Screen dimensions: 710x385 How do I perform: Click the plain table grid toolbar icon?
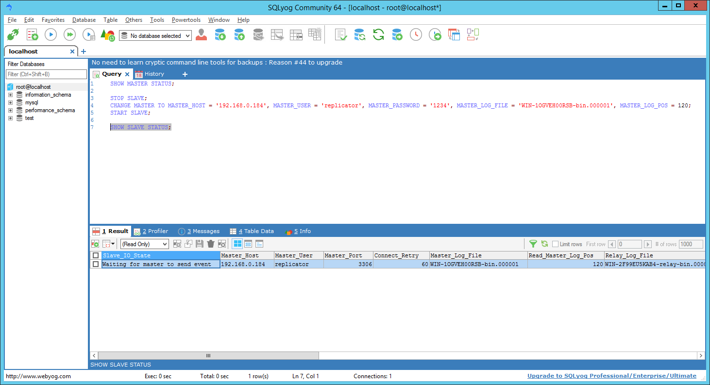click(x=296, y=35)
